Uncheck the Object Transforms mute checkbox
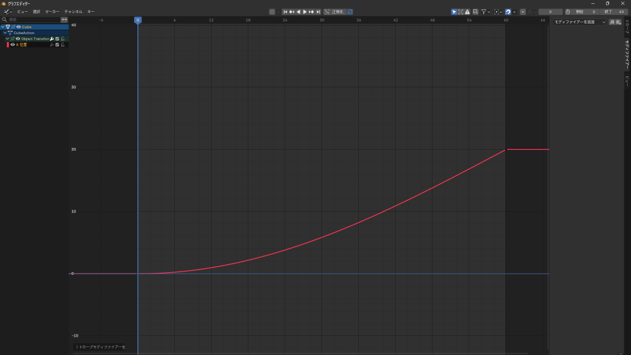The height and width of the screenshot is (355, 631). coord(57,39)
